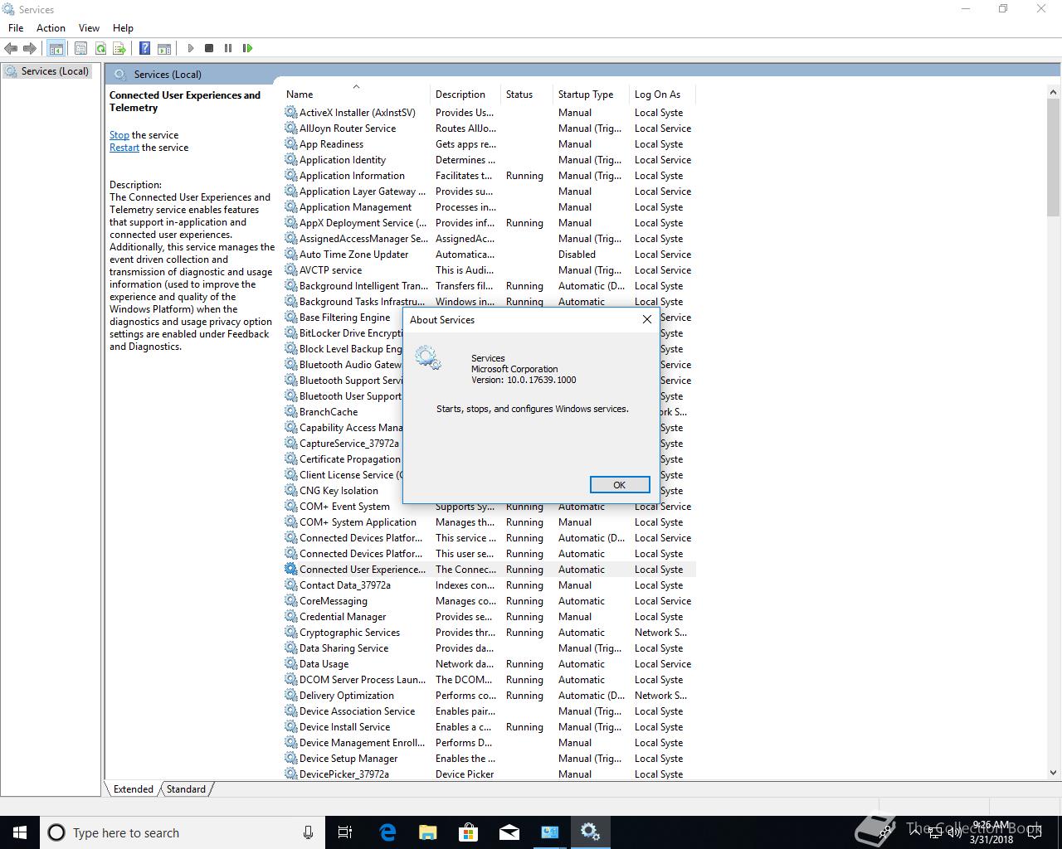Open Task View from the taskbar

click(346, 832)
